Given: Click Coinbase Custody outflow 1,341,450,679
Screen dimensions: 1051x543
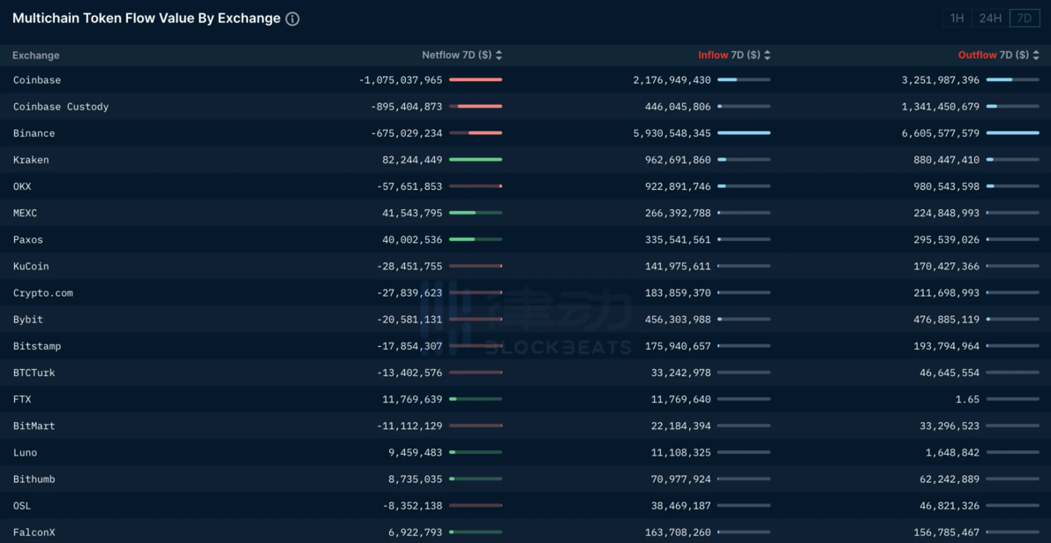Looking at the screenshot, I should [x=941, y=107].
